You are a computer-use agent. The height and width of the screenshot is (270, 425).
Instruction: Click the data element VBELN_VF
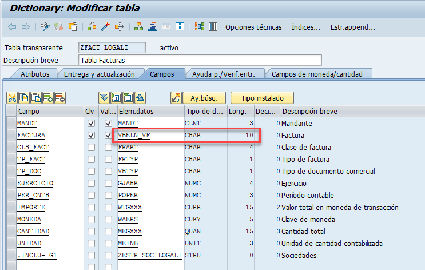pos(134,135)
